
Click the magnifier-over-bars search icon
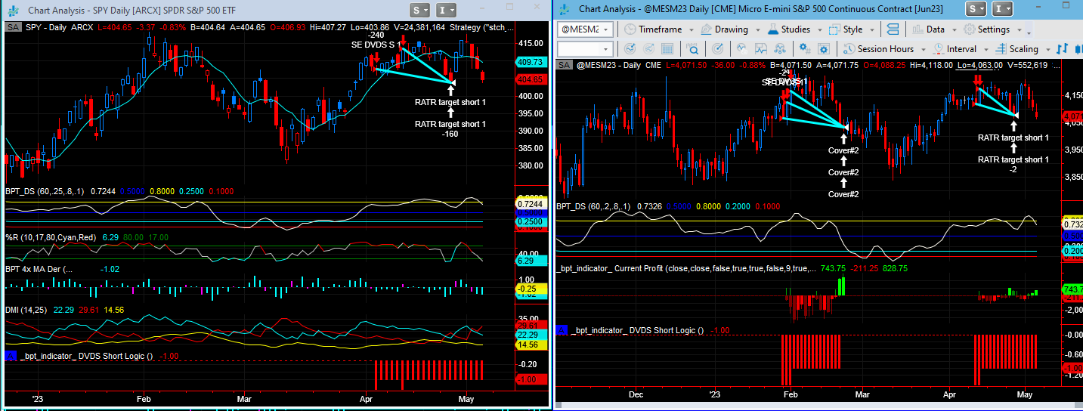click(692, 49)
